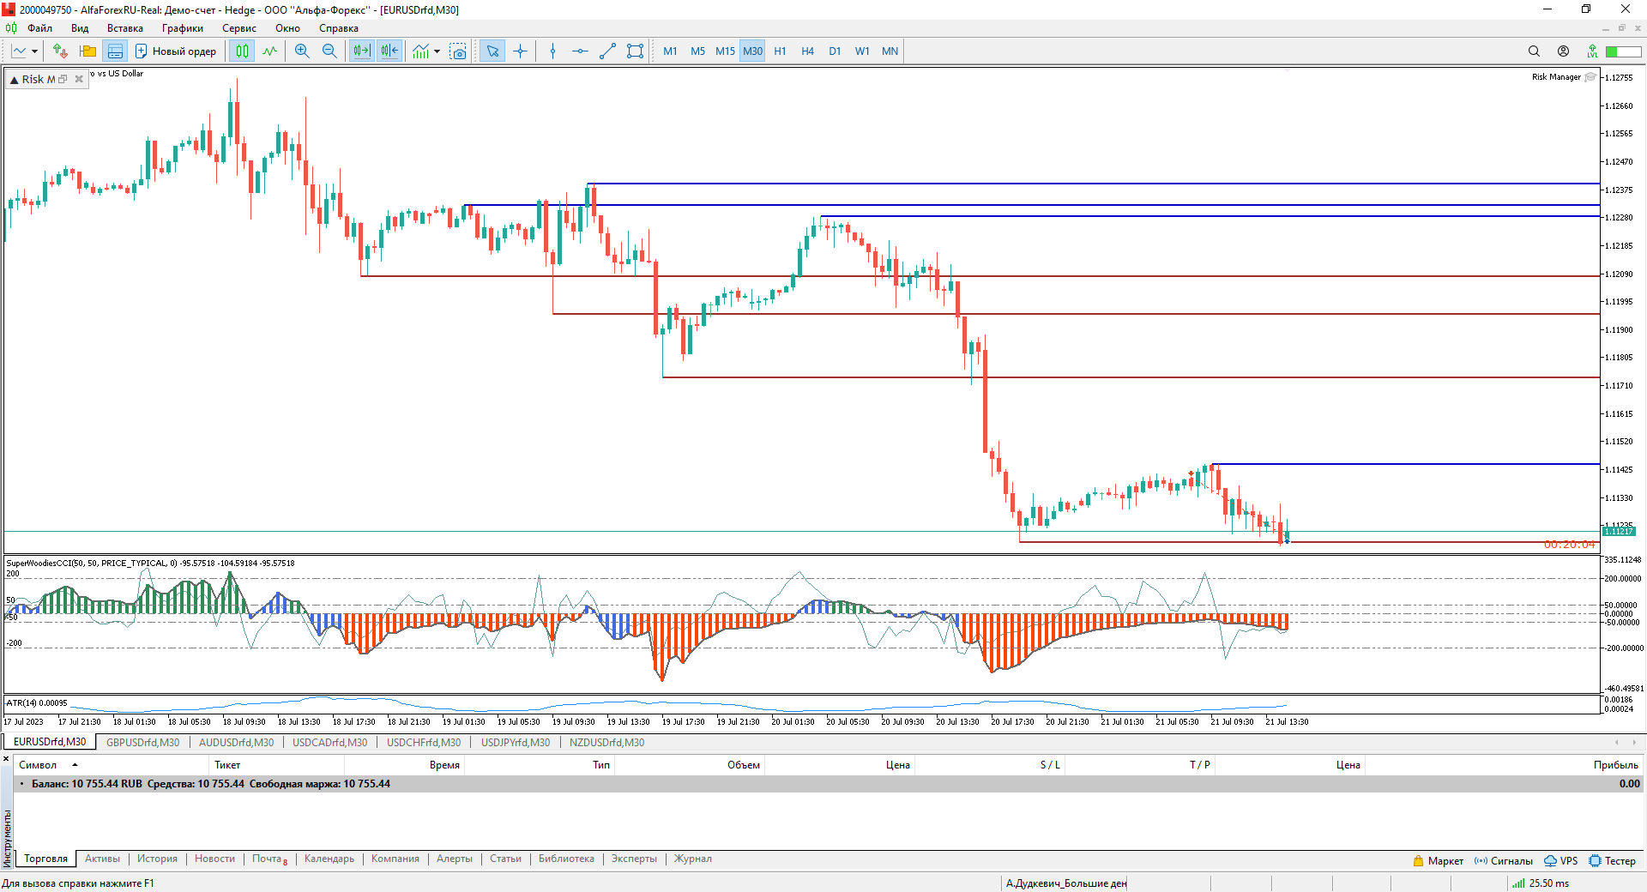Viewport: 1647px width, 892px height.
Task: Select the M30 timeframe button
Action: point(752,51)
